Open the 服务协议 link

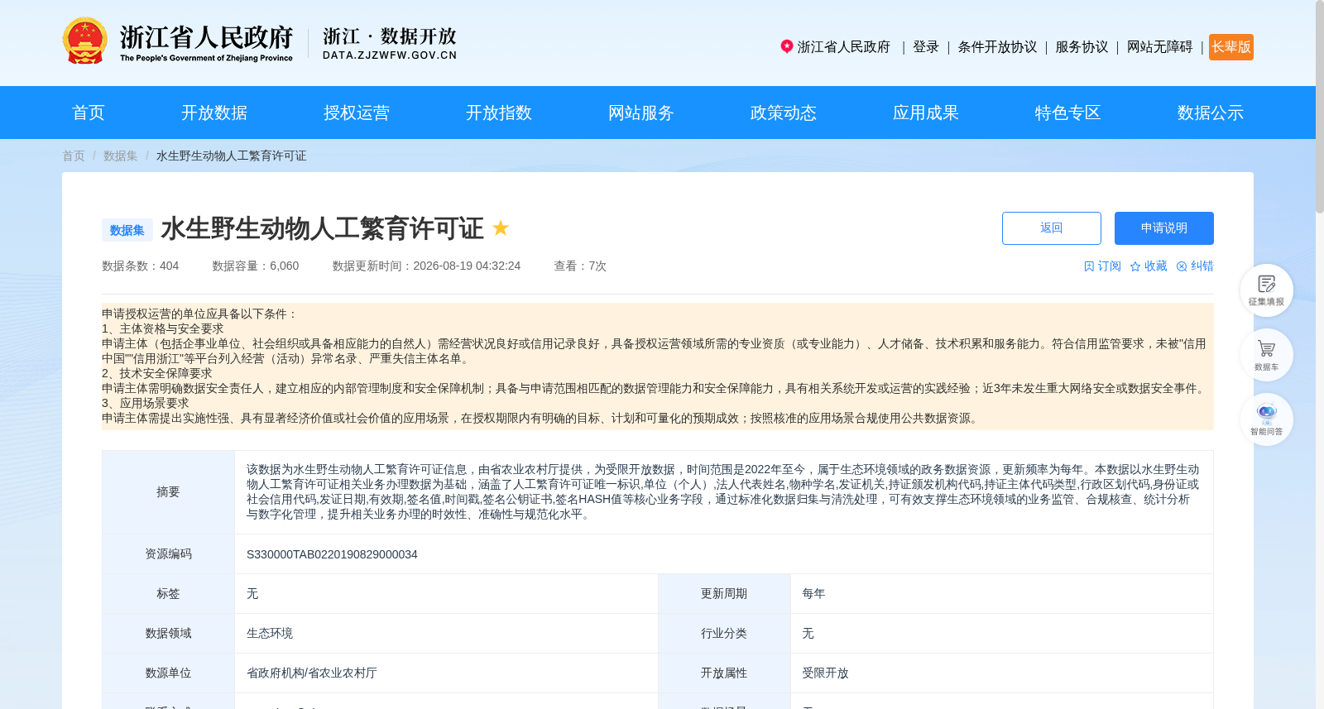point(1082,47)
